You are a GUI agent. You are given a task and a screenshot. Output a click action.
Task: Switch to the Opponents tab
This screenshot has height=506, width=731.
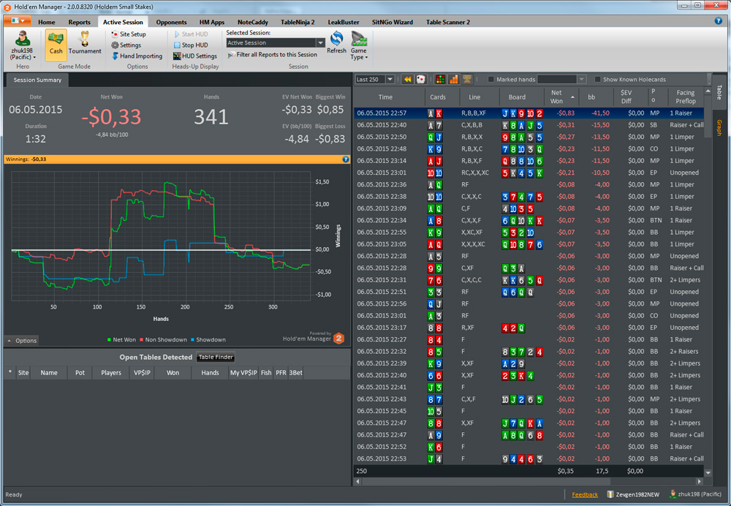point(171,22)
